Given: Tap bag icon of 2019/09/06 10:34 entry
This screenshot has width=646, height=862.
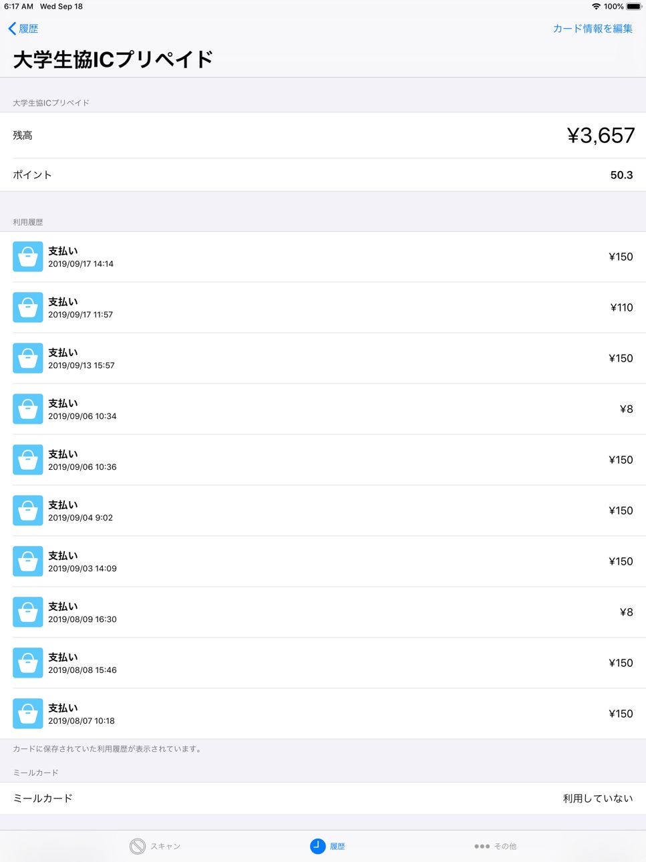Looking at the screenshot, I should pos(28,409).
